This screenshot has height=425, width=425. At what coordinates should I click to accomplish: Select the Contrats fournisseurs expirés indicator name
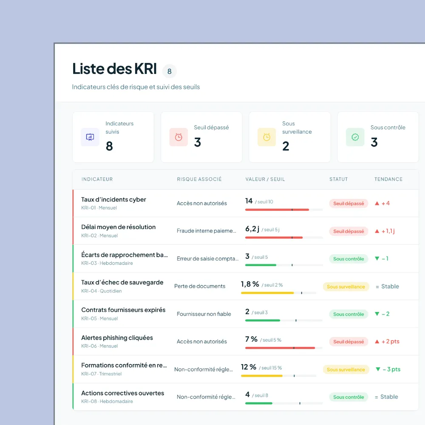(123, 310)
